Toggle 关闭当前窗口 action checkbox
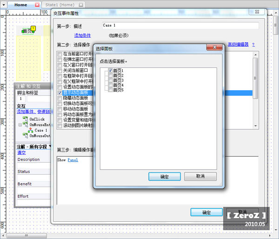 pos(60,71)
